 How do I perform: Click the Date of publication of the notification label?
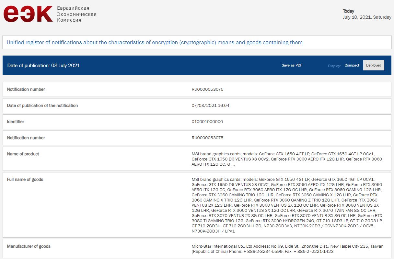(42, 106)
